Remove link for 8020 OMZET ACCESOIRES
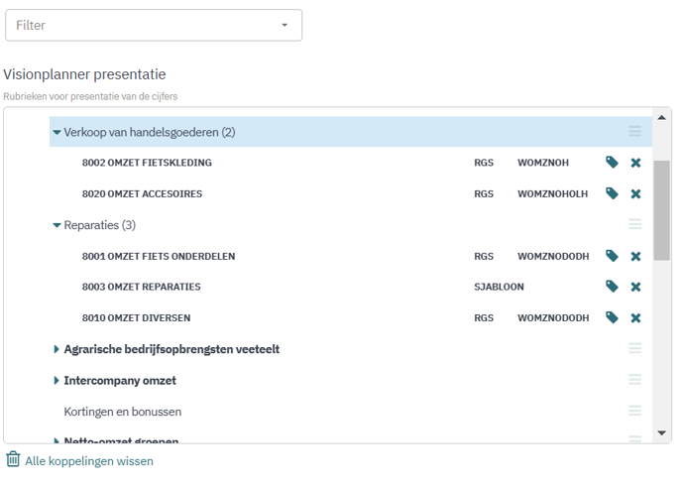This screenshot has height=485, width=682. pyautogui.click(x=635, y=193)
